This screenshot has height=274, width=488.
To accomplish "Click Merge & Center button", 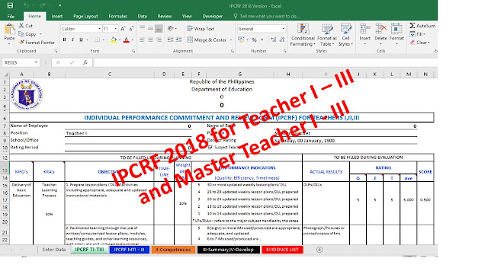I will [x=207, y=40].
